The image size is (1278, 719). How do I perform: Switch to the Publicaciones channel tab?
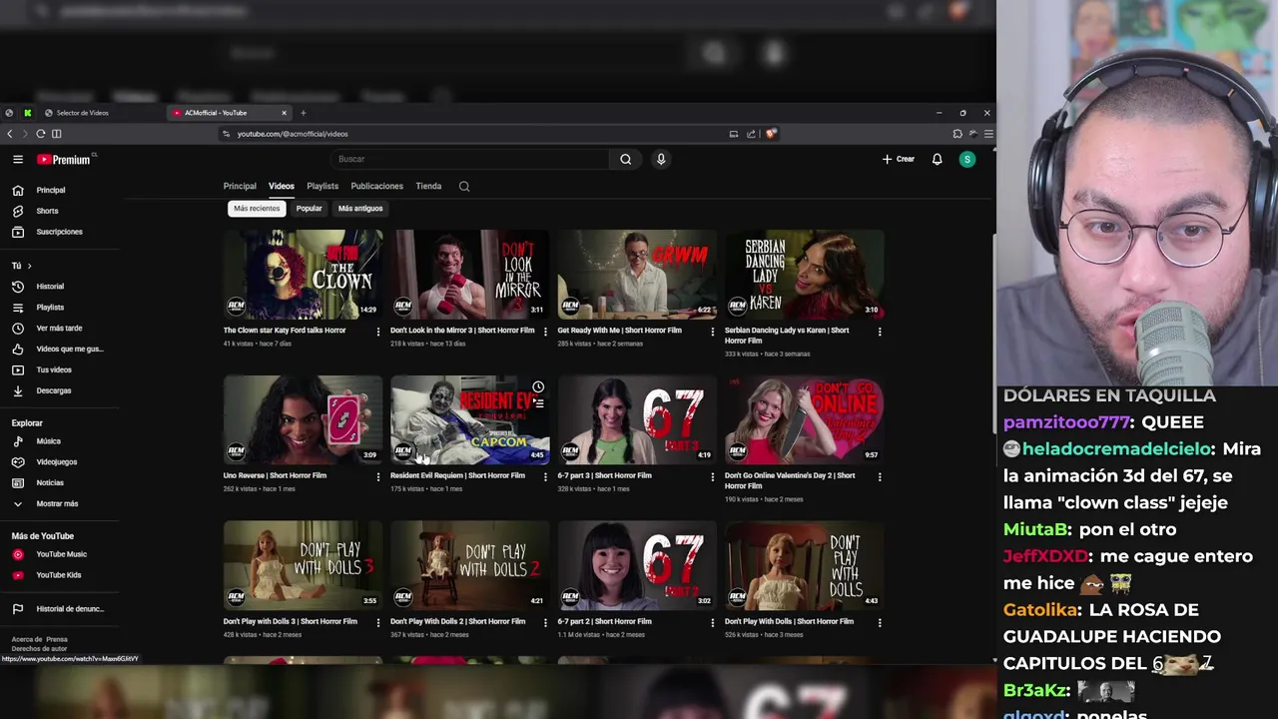(x=376, y=186)
